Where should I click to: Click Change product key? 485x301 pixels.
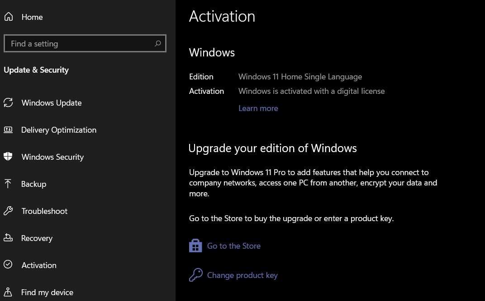242,275
